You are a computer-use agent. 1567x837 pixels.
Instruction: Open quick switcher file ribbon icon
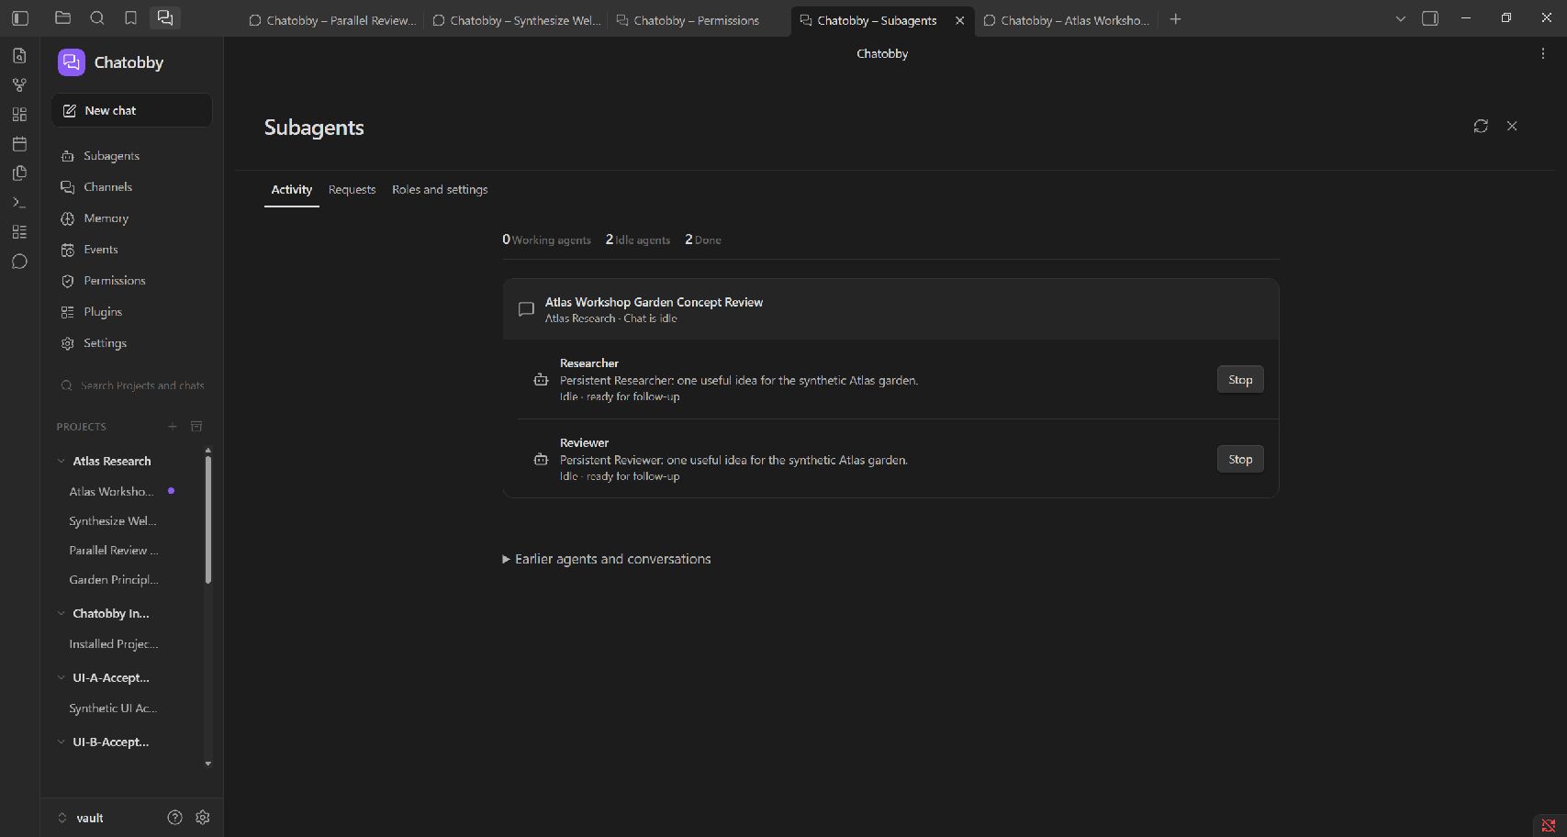click(x=19, y=56)
